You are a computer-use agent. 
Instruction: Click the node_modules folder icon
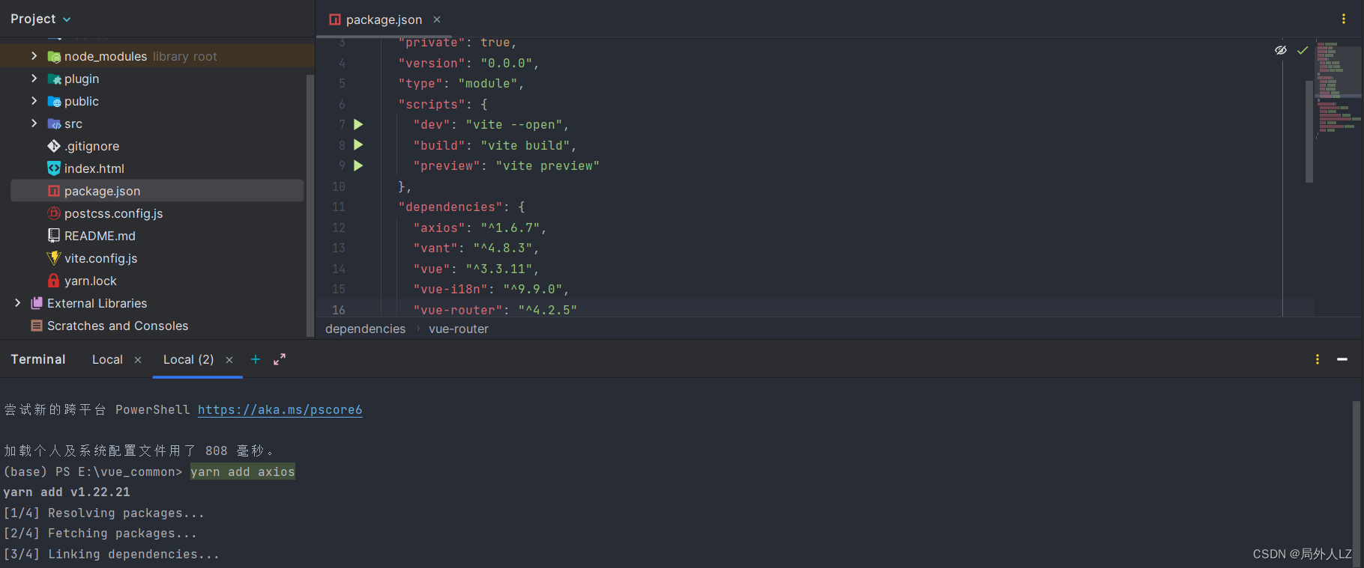(54, 56)
